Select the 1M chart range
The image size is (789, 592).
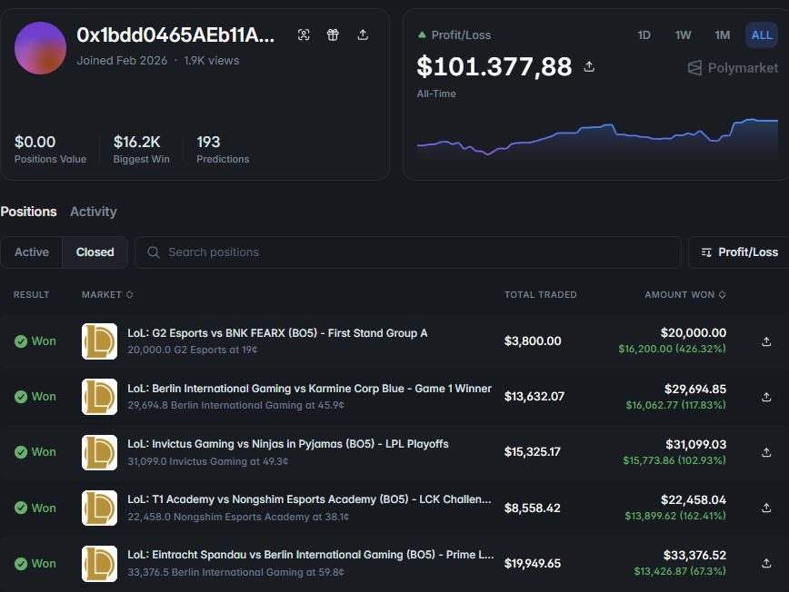point(722,35)
